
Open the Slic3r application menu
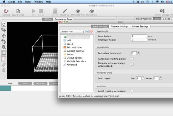pos(12,2)
